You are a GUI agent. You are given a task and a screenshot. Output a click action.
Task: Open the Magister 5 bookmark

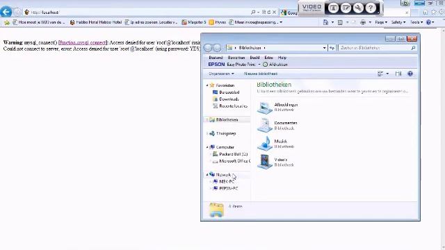point(194,22)
